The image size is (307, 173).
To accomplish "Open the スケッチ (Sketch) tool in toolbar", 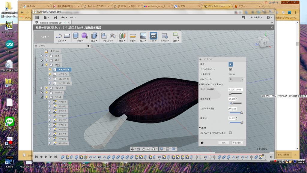I will click(59, 36).
